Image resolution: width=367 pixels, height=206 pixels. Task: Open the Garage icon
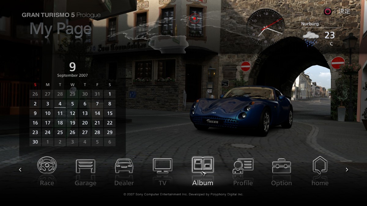coord(85,166)
